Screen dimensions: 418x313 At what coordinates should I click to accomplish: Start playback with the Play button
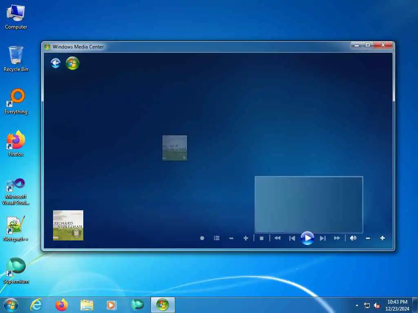pyautogui.click(x=307, y=238)
